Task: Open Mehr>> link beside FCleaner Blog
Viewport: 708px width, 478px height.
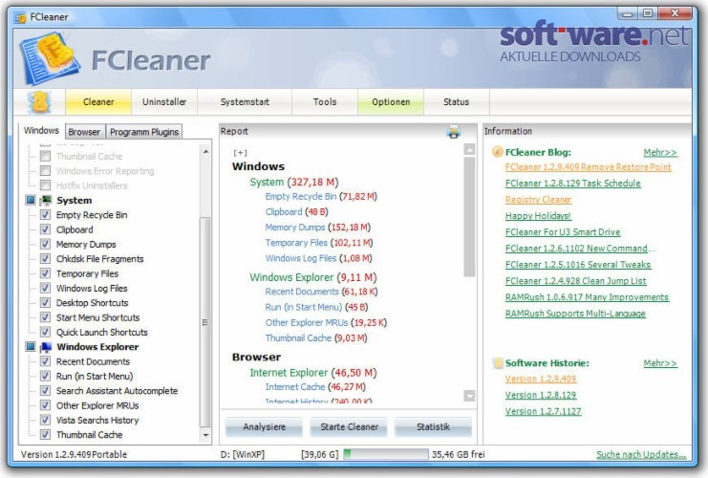Action: (x=660, y=153)
